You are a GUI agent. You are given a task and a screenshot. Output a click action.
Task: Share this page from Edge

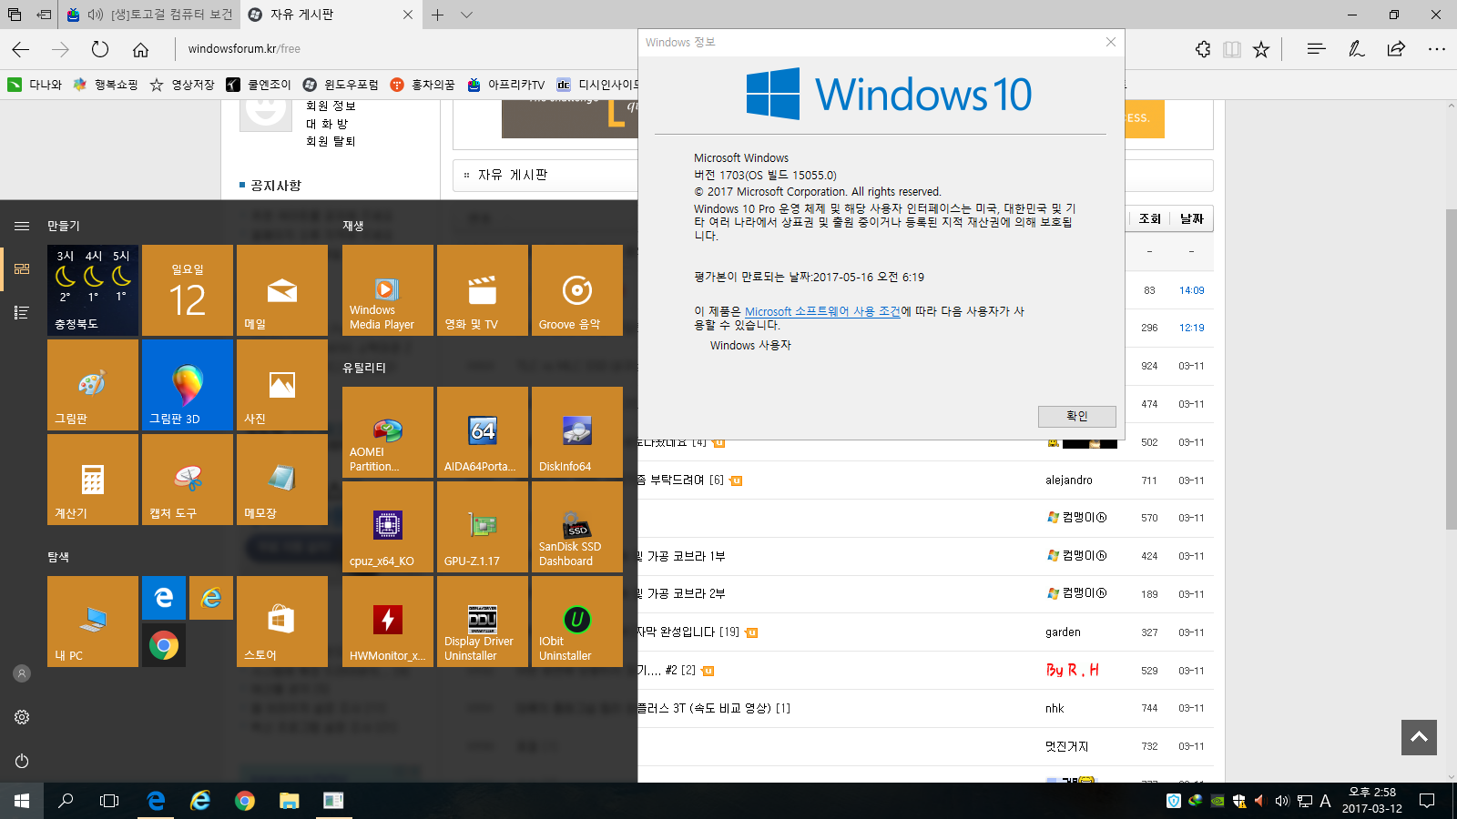coord(1396,49)
